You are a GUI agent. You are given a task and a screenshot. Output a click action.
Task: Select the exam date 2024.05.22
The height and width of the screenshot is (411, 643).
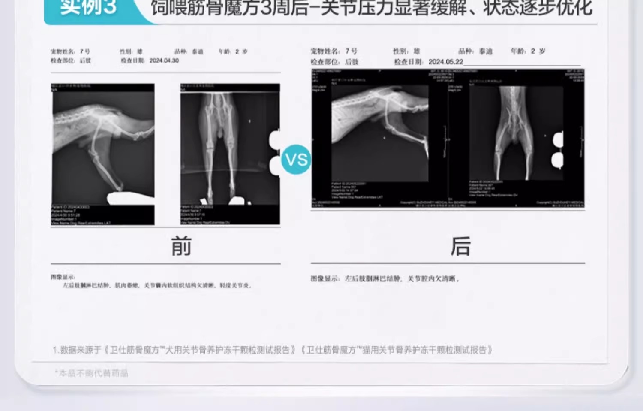445,62
